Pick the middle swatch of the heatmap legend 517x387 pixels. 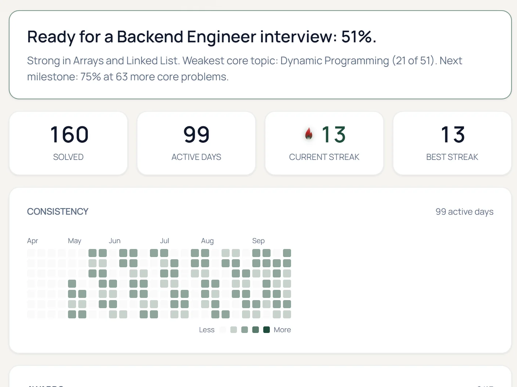[x=245, y=330]
